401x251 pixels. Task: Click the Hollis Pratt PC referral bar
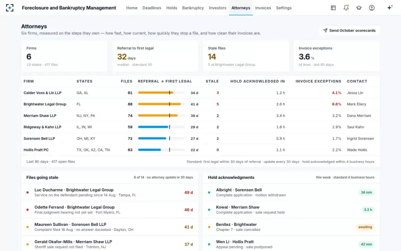161,150
